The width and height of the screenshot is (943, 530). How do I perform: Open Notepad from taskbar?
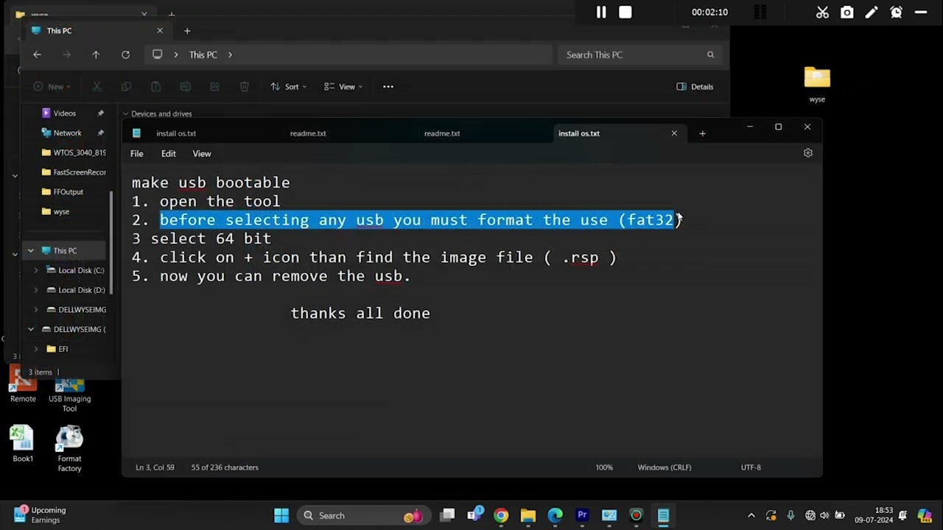coord(663,515)
